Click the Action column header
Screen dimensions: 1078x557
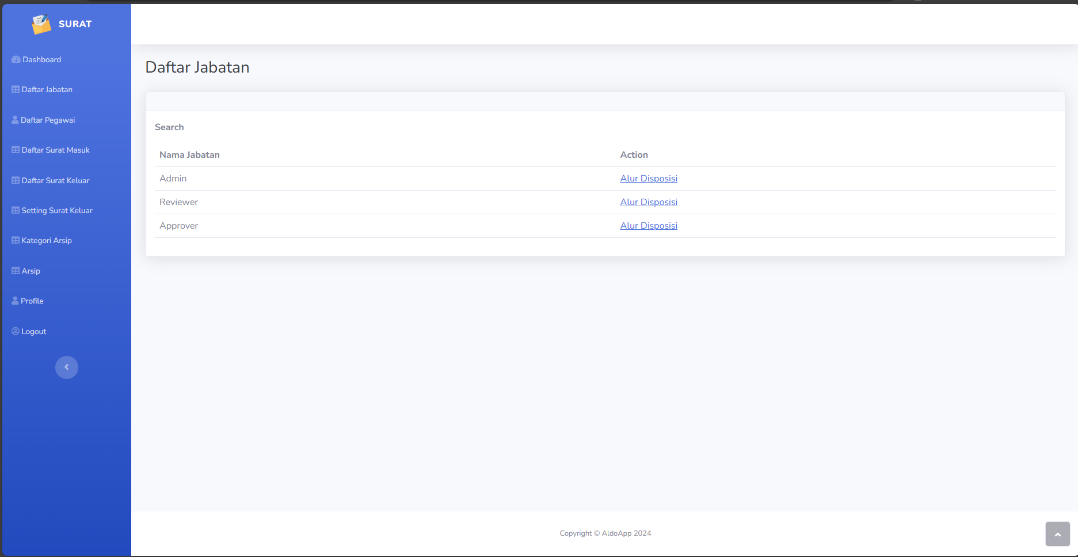point(634,155)
